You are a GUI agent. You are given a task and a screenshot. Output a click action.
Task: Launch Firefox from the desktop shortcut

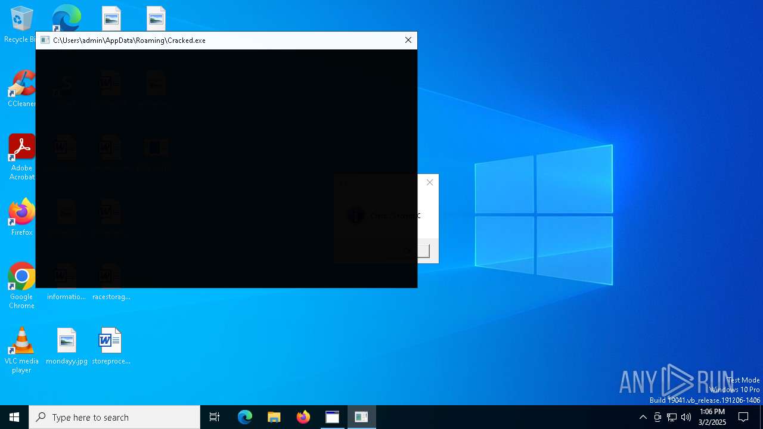21,217
